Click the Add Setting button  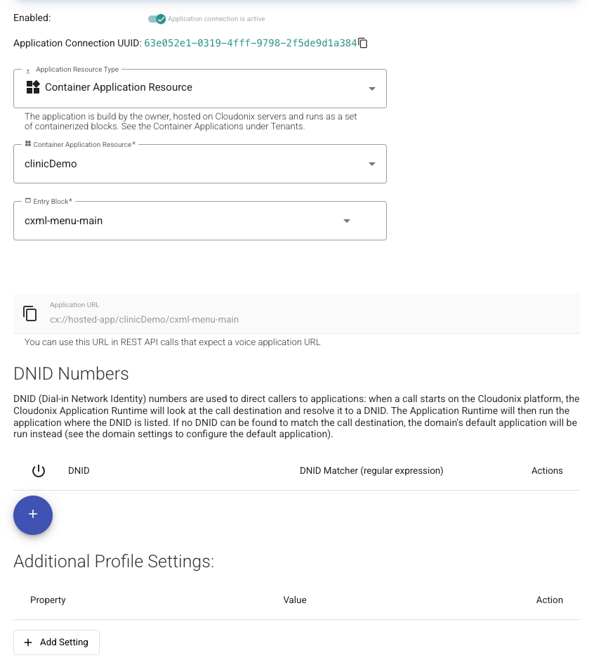click(56, 642)
